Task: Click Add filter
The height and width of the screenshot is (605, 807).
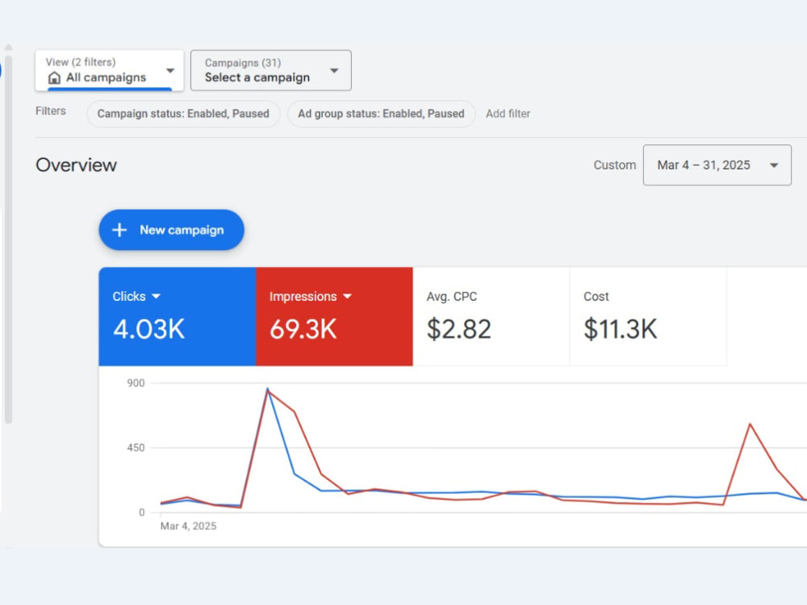Action: click(x=508, y=114)
